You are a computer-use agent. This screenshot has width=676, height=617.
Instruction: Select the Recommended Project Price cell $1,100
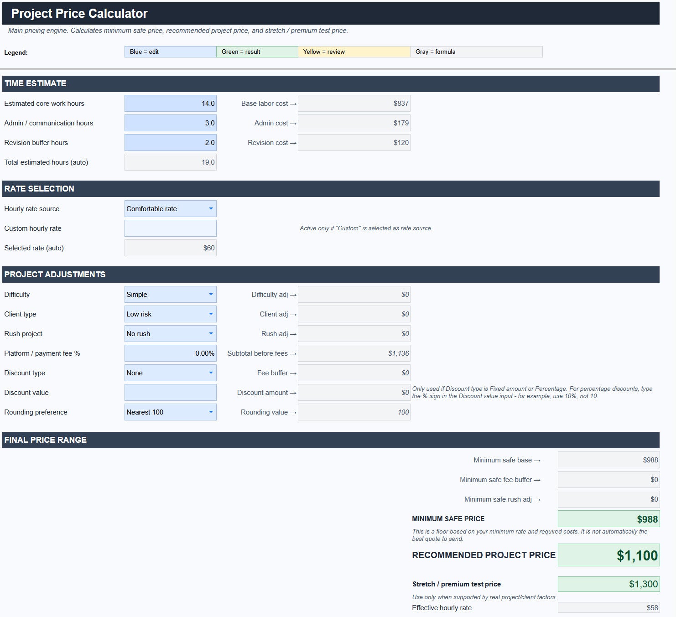pos(608,555)
